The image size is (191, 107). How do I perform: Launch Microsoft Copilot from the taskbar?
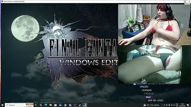click(x=41, y=105)
